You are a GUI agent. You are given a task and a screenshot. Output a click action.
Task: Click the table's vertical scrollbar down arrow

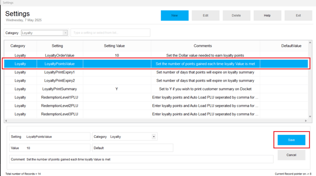[x=310, y=116]
